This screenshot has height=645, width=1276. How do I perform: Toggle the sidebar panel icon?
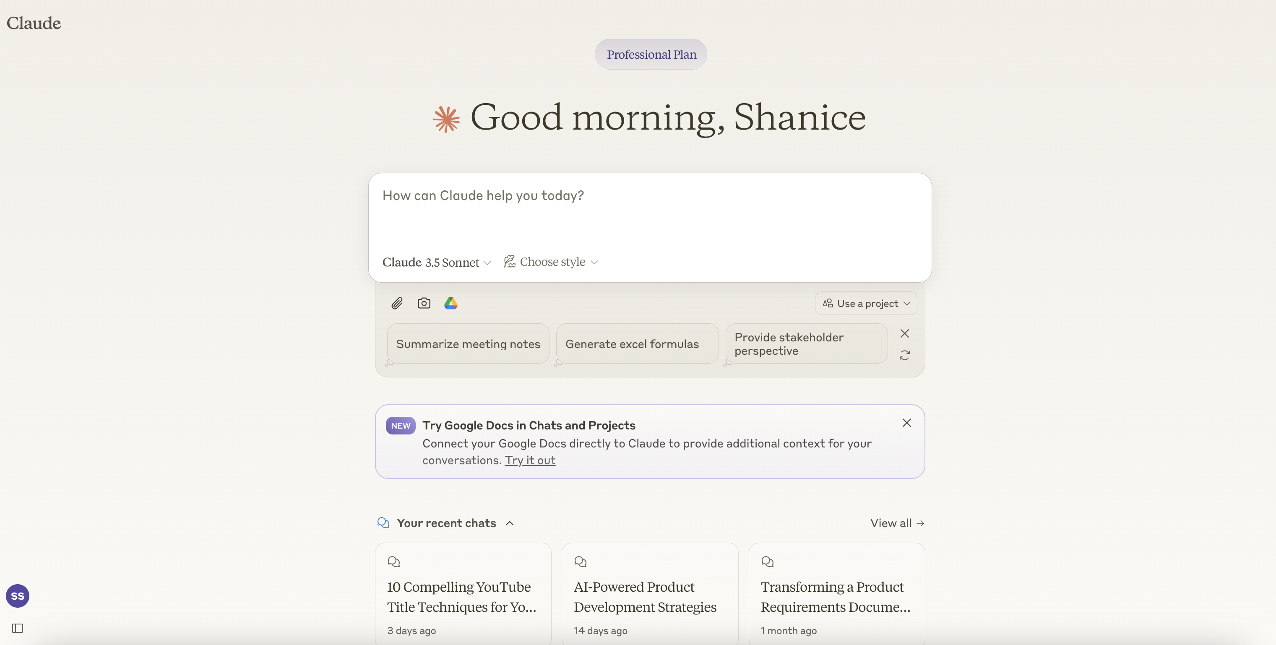(18, 628)
